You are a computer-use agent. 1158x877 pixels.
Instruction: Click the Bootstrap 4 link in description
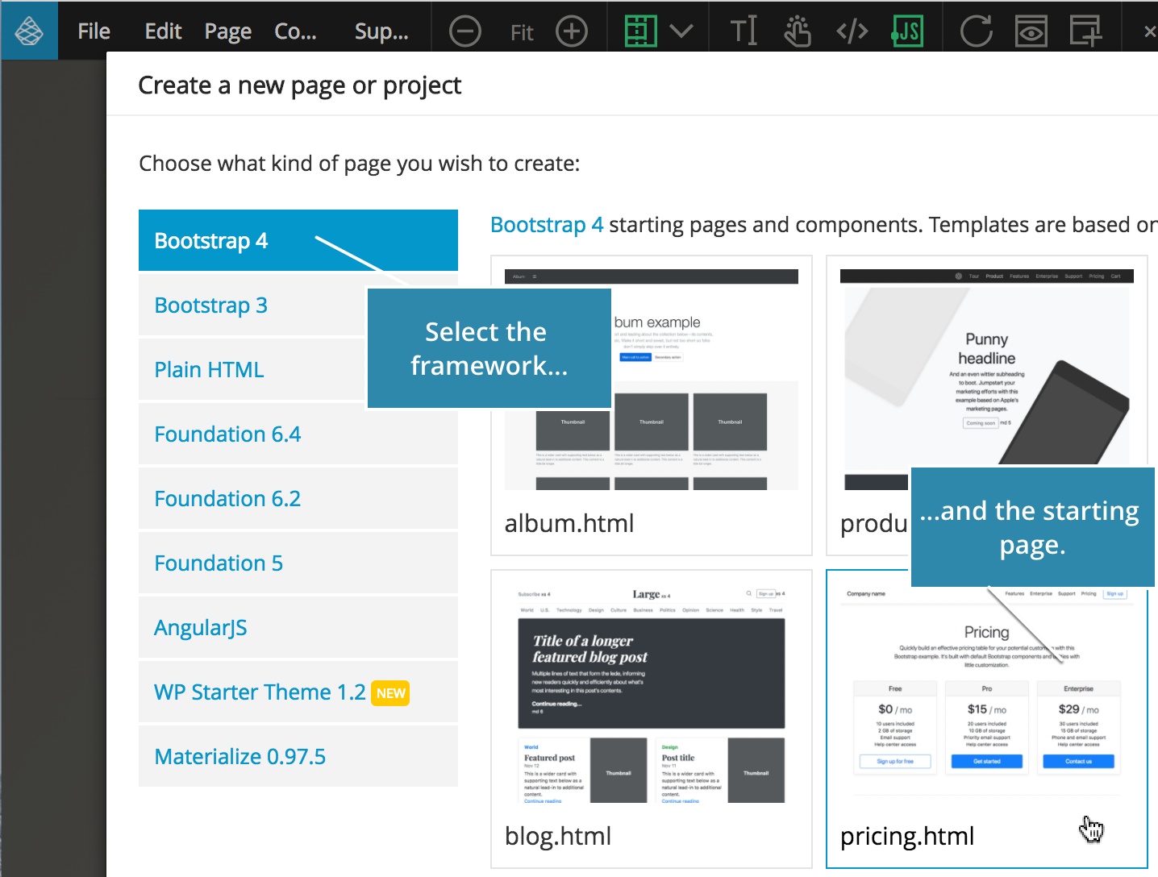[547, 225]
